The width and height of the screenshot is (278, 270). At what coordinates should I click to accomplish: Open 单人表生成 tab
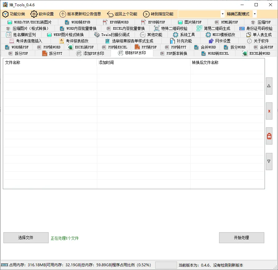(x=259, y=35)
